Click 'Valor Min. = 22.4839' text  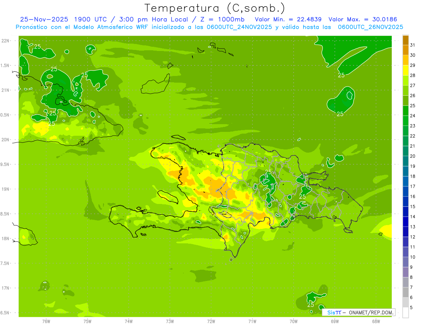(288, 19)
